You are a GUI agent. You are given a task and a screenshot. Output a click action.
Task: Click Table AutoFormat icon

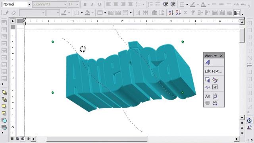pos(155,13)
